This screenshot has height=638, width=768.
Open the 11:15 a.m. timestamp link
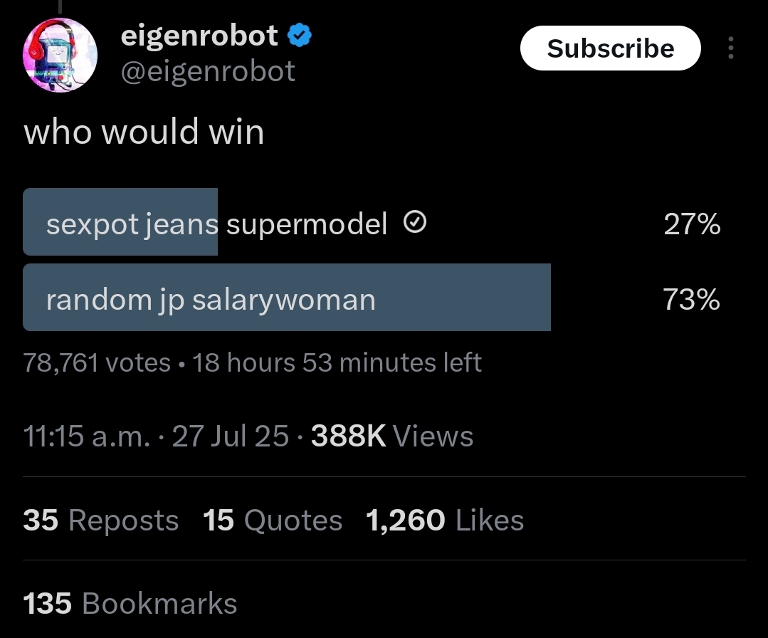87,436
